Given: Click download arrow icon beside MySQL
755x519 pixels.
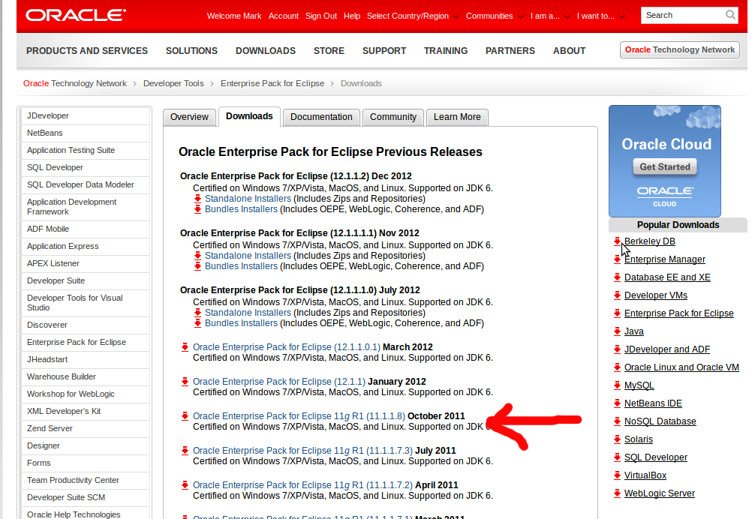Looking at the screenshot, I should point(617,385).
